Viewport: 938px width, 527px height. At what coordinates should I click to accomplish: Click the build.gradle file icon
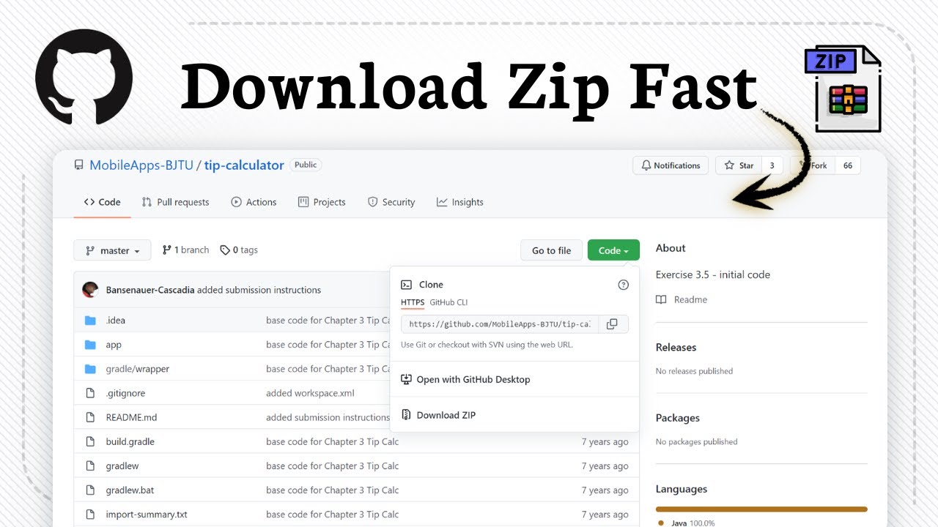pyautogui.click(x=91, y=441)
